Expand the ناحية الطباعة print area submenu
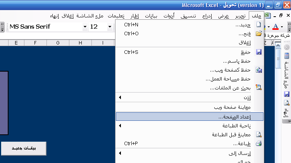Screen dimensions: 291x163 pyautogui.click(x=120, y=126)
